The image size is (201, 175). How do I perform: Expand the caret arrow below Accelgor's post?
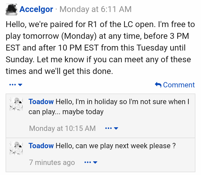click(x=20, y=85)
